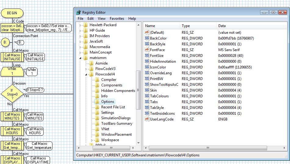290x164 pixels.
Task: Expand the Macromedia tree node
Action: point(80,47)
